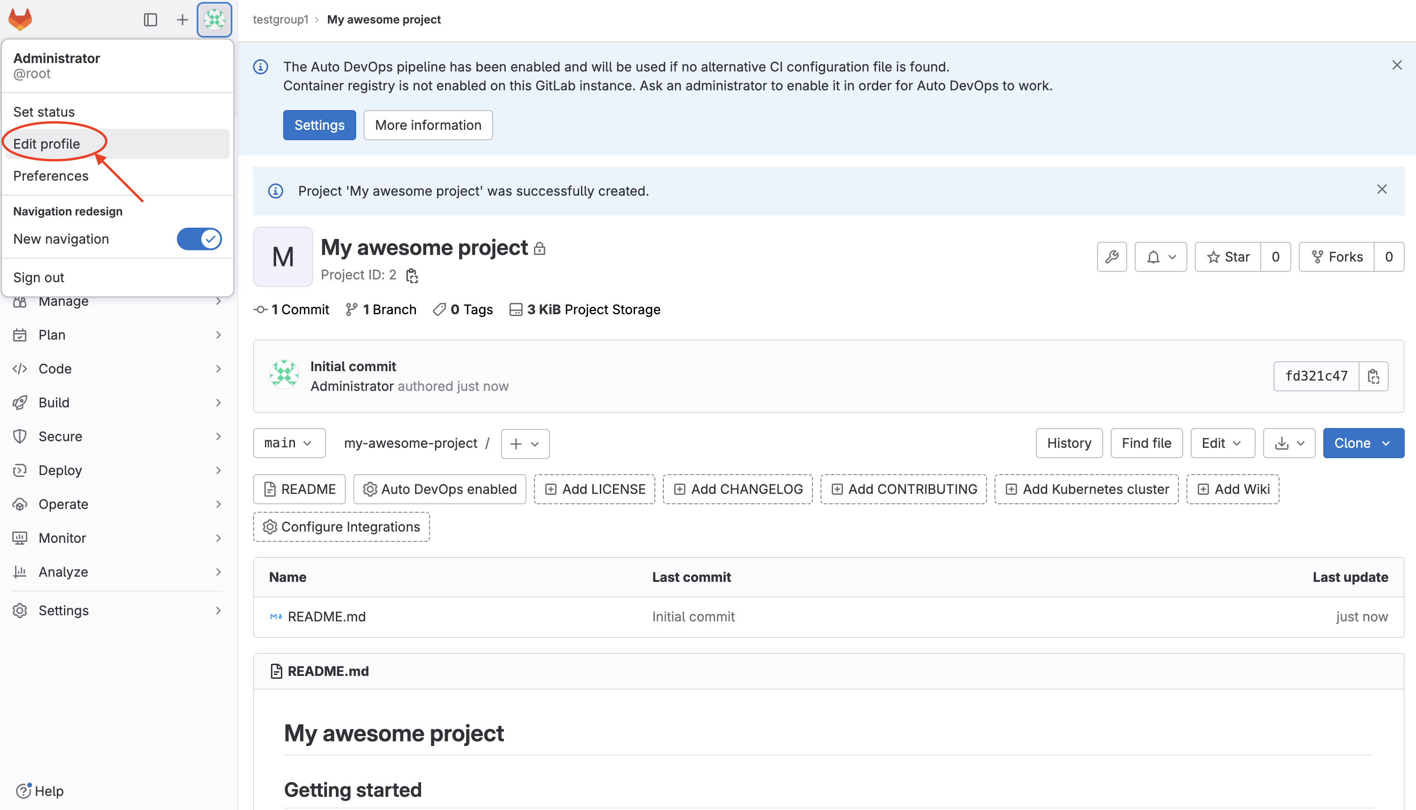Click the copy Project ID icon
This screenshot has height=810, width=1416.
(413, 275)
